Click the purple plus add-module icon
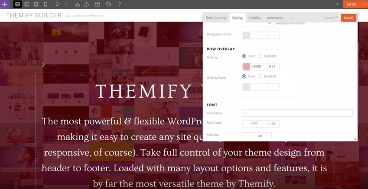The image size is (368, 189). click(4, 4)
